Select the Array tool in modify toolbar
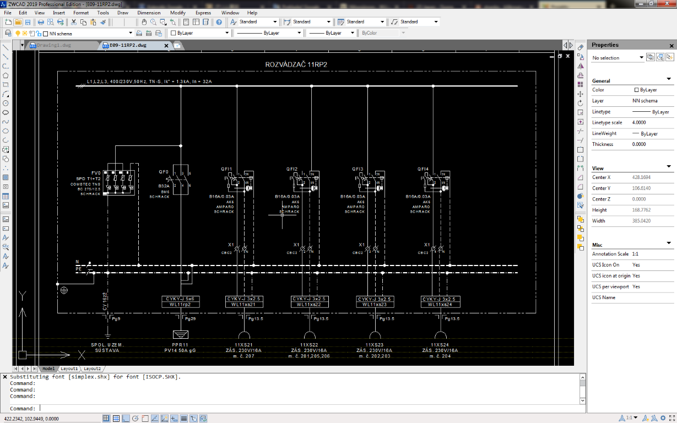 pos(581,85)
